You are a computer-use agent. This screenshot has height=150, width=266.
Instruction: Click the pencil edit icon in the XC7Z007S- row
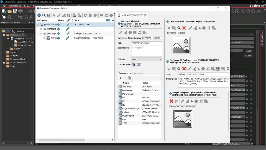(x=68, y=29)
